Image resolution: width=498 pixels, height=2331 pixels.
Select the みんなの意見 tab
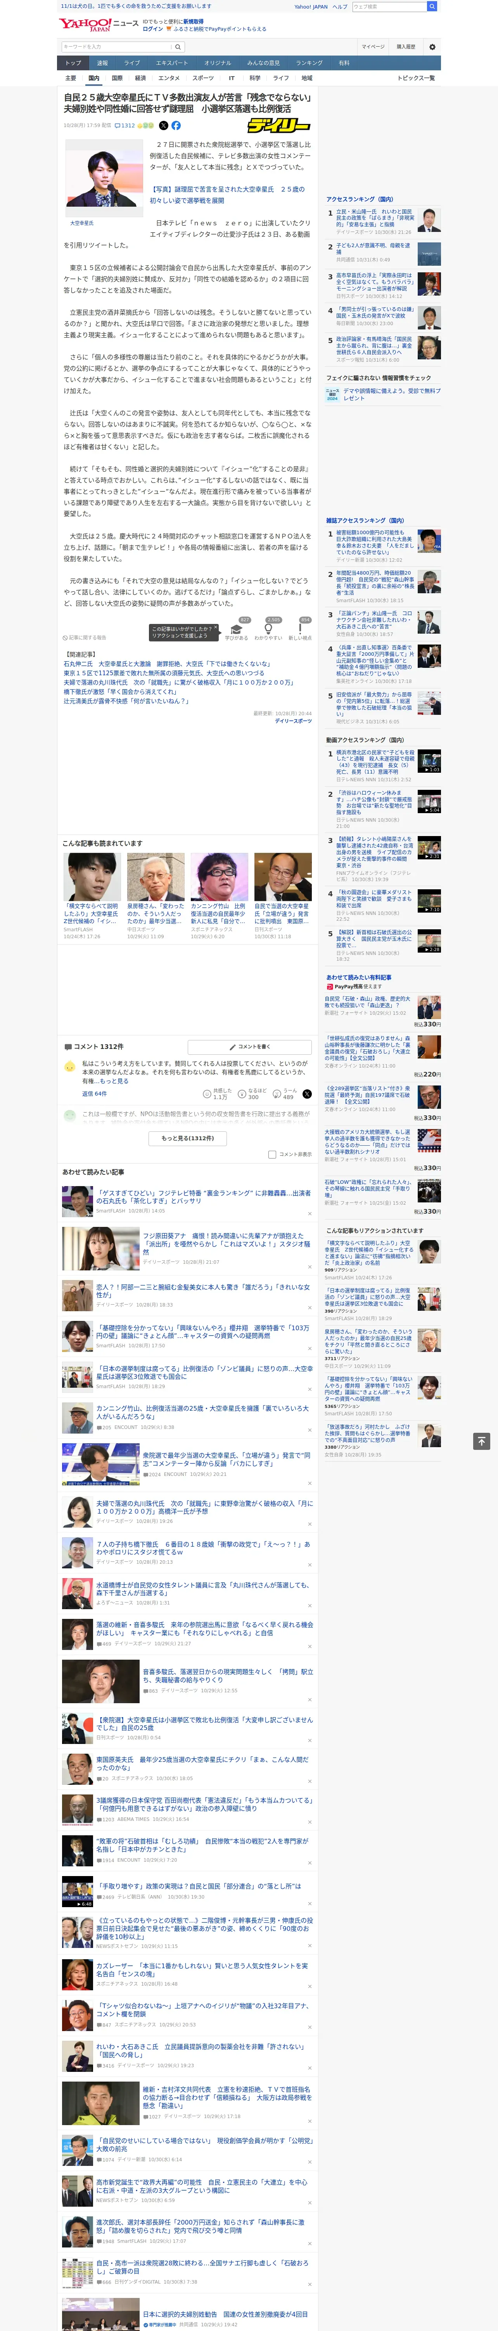[x=264, y=63]
